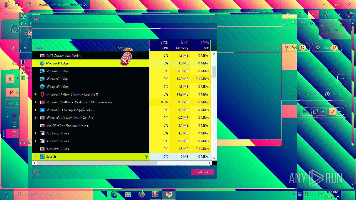Open the tab actions menu icon
This screenshot has height=200, width=356.
pyautogui.click(x=17, y=4)
